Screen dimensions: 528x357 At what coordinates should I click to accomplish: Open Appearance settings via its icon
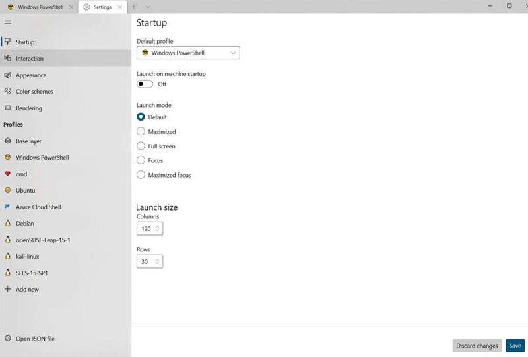[8, 75]
